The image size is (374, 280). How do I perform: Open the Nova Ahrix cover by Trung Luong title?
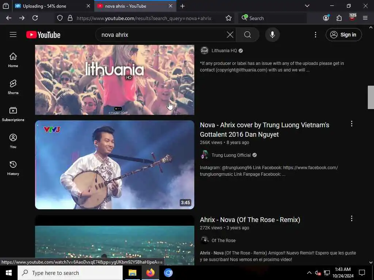pyautogui.click(x=264, y=129)
